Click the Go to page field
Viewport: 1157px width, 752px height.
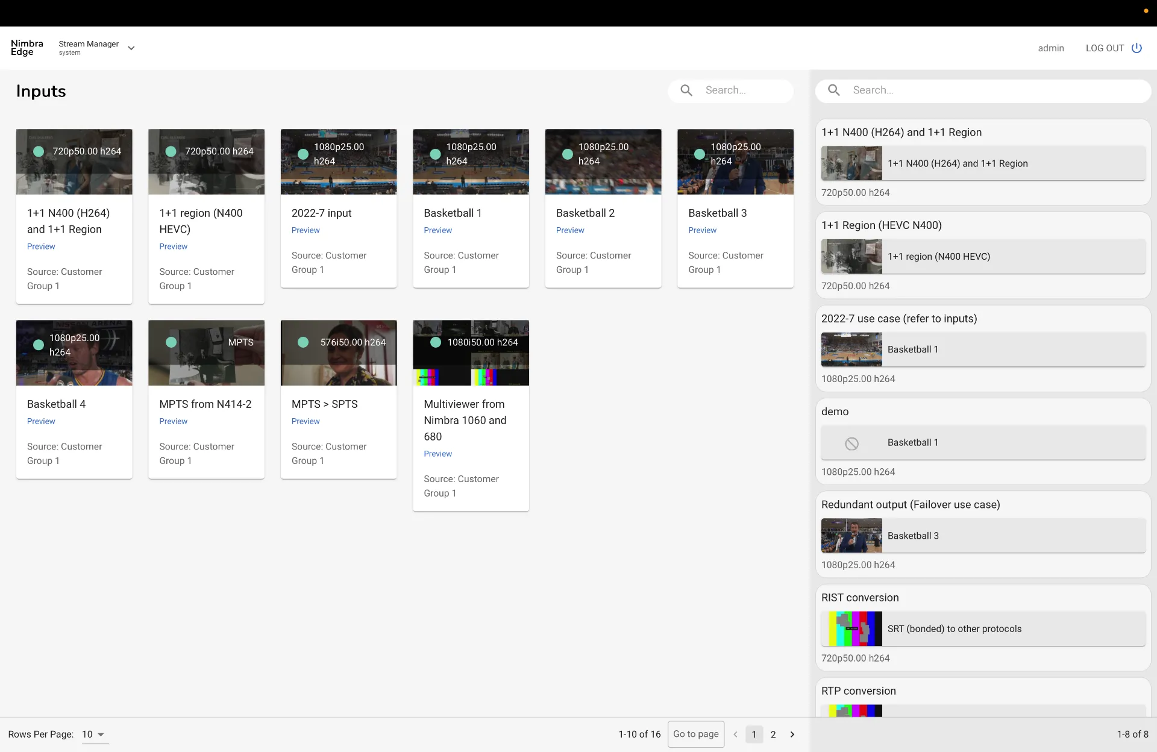(x=695, y=734)
